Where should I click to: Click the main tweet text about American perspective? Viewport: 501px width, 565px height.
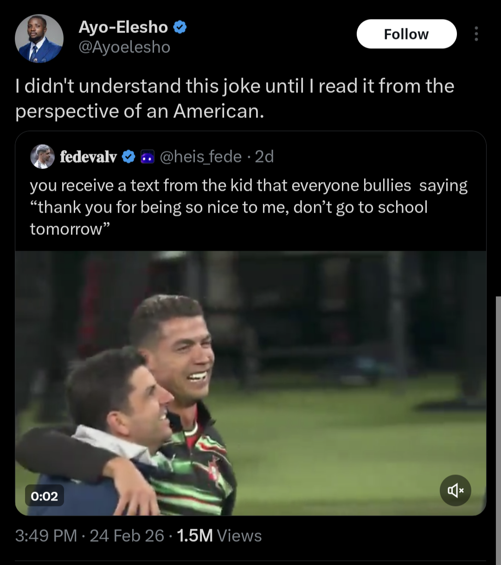234,98
